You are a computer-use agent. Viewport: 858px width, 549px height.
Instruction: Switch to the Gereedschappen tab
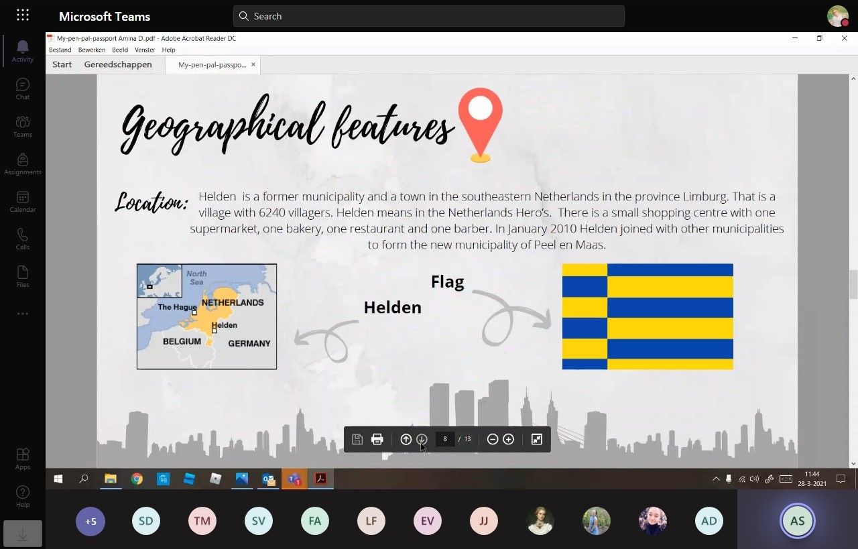118,64
